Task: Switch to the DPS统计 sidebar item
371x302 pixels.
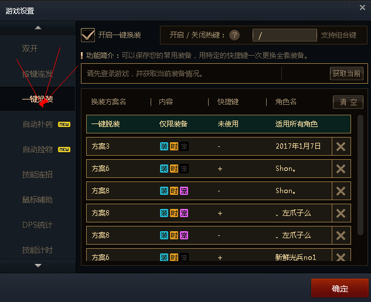Action: tap(38, 225)
